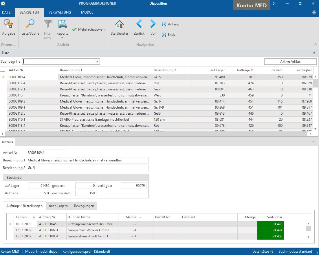Expand the Details panel dropdown arrow
The width and height of the screenshot is (319, 255).
[x=313, y=142]
